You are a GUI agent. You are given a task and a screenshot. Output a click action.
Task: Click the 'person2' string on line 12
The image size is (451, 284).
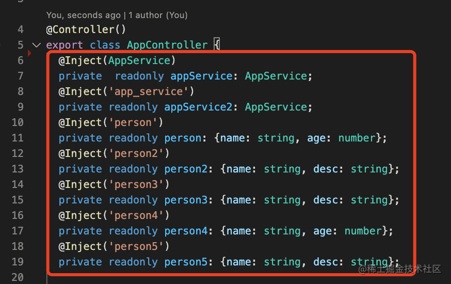pos(136,154)
